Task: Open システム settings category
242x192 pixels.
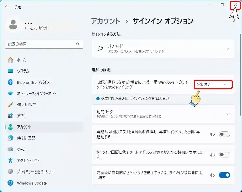Action: (44, 71)
